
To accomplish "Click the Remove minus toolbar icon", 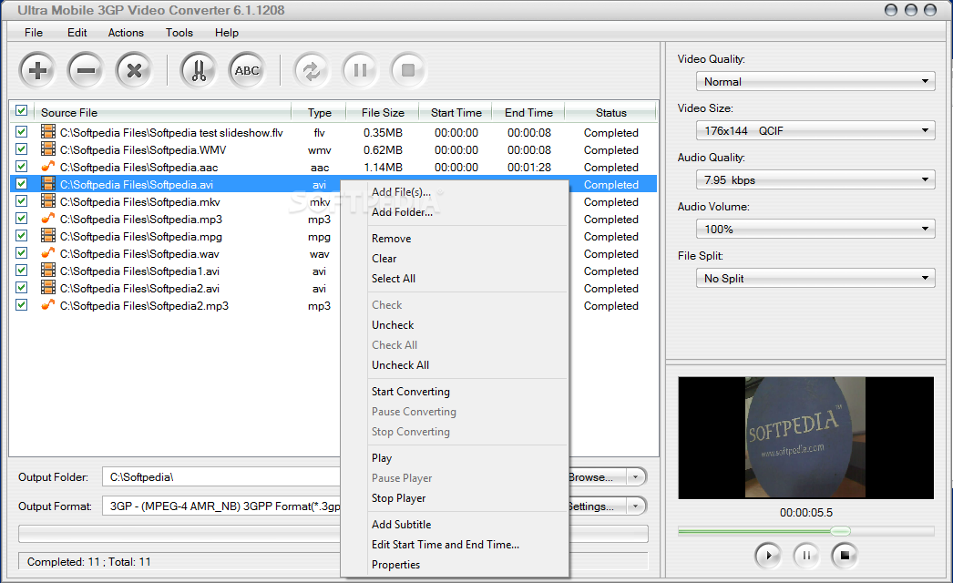I will pos(86,70).
